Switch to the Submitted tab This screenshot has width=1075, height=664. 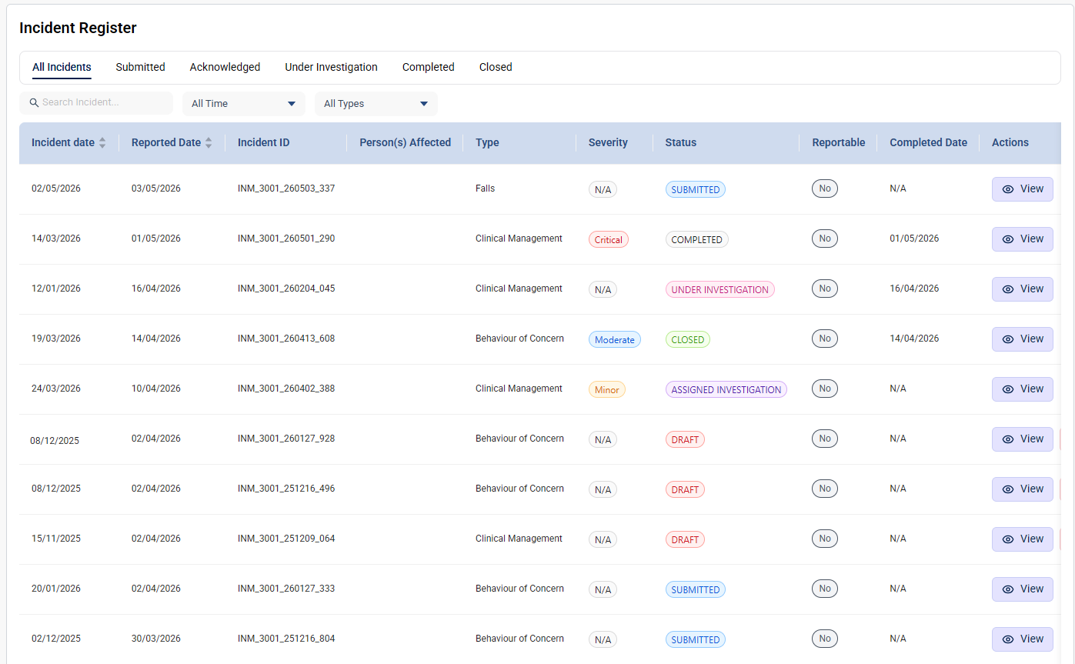(141, 67)
